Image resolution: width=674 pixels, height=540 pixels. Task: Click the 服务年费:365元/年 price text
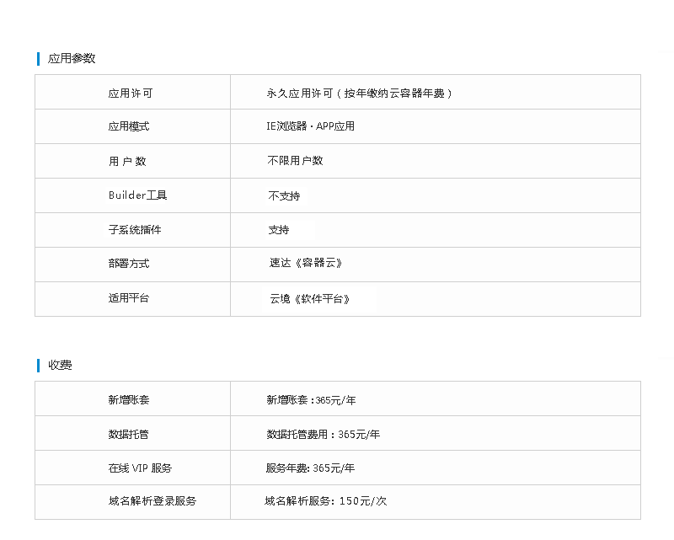pos(310,468)
